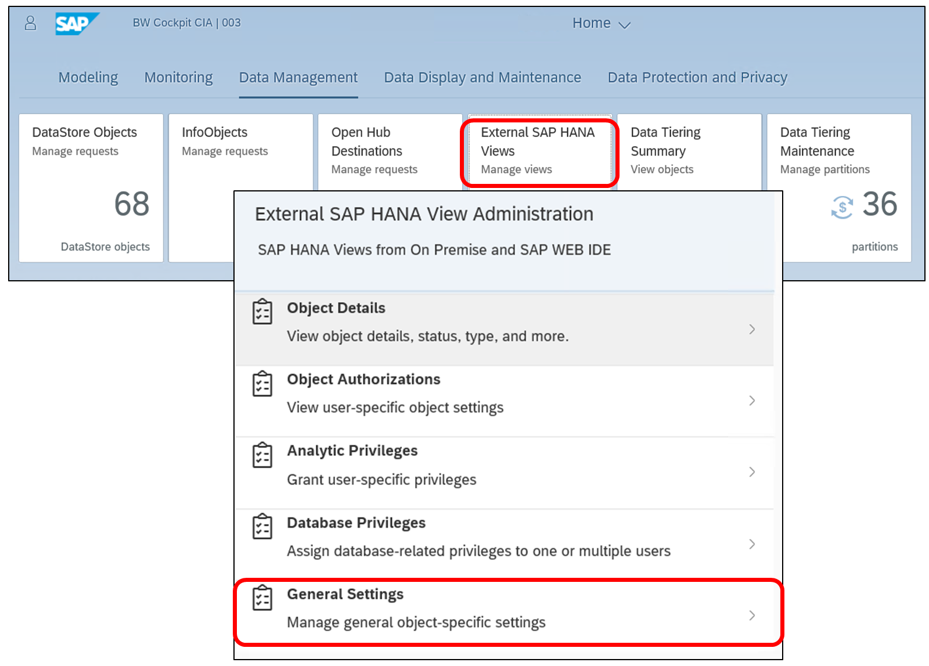Click 'Manage general object-specific settings' description
The height and width of the screenshot is (666, 929).
pyautogui.click(x=416, y=622)
